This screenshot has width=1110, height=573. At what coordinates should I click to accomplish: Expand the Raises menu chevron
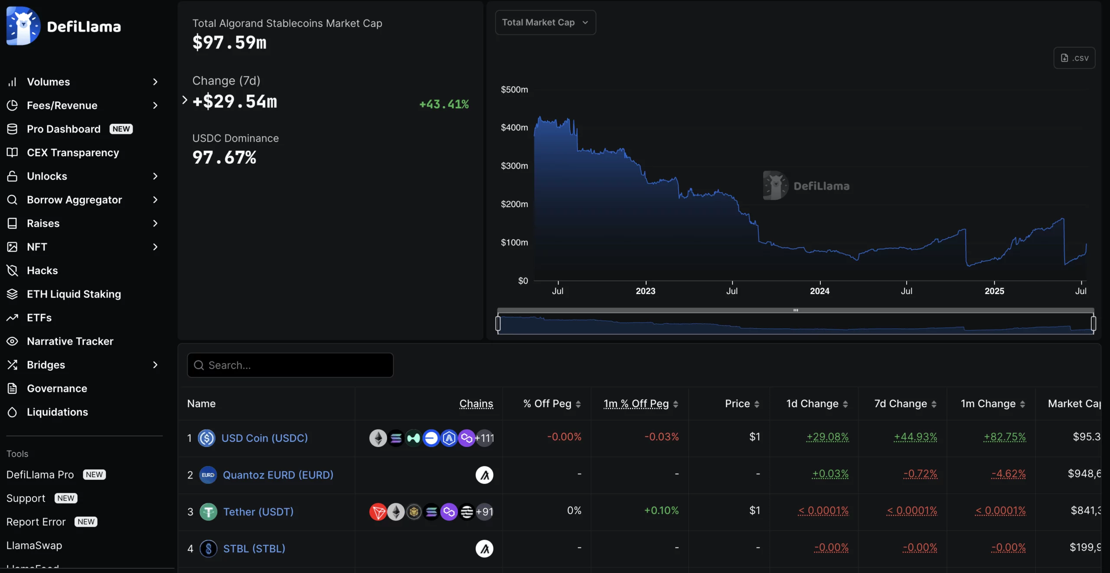coord(155,223)
